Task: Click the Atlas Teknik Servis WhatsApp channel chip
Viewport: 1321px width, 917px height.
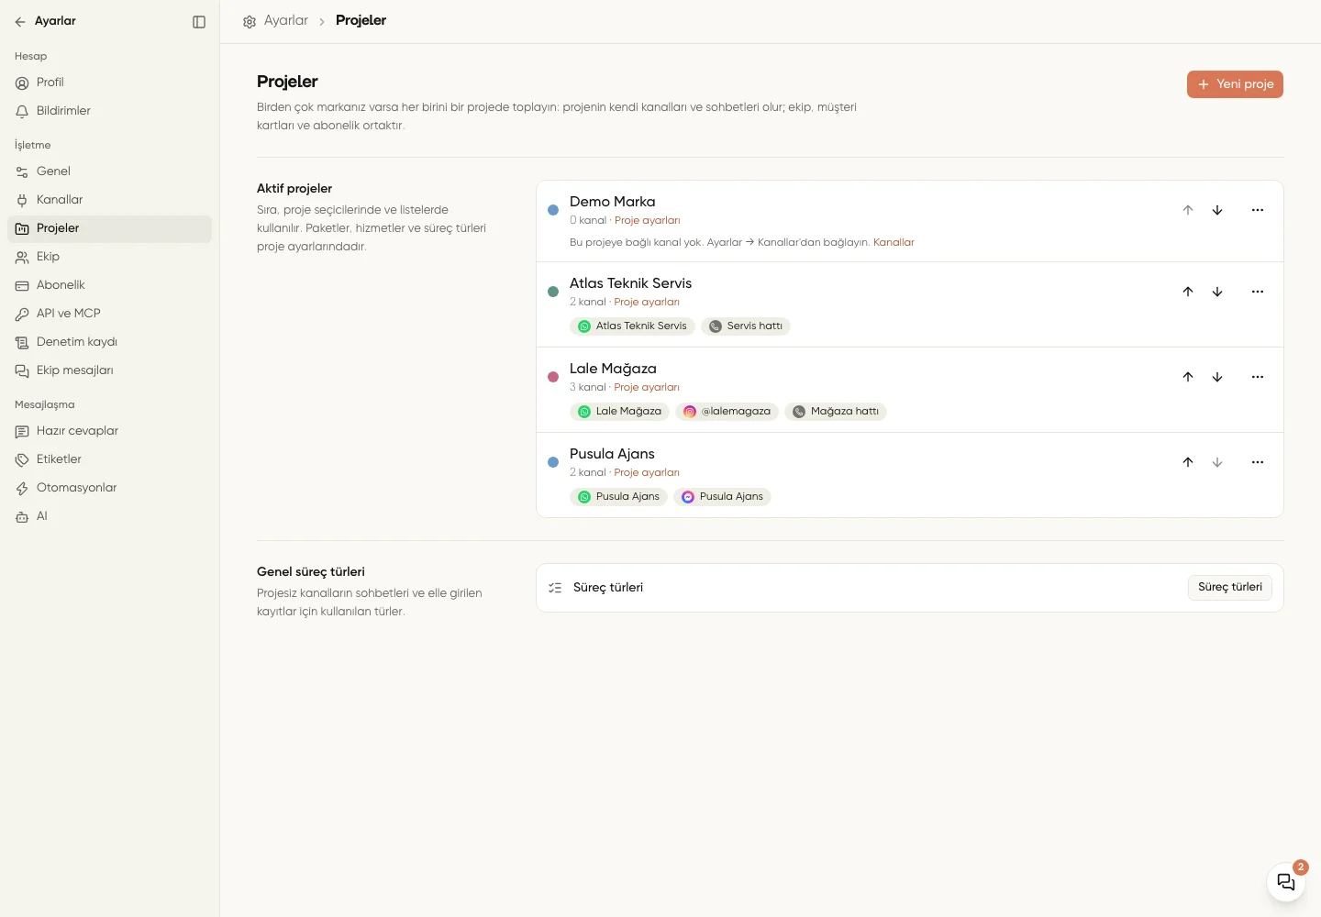Action: (632, 326)
